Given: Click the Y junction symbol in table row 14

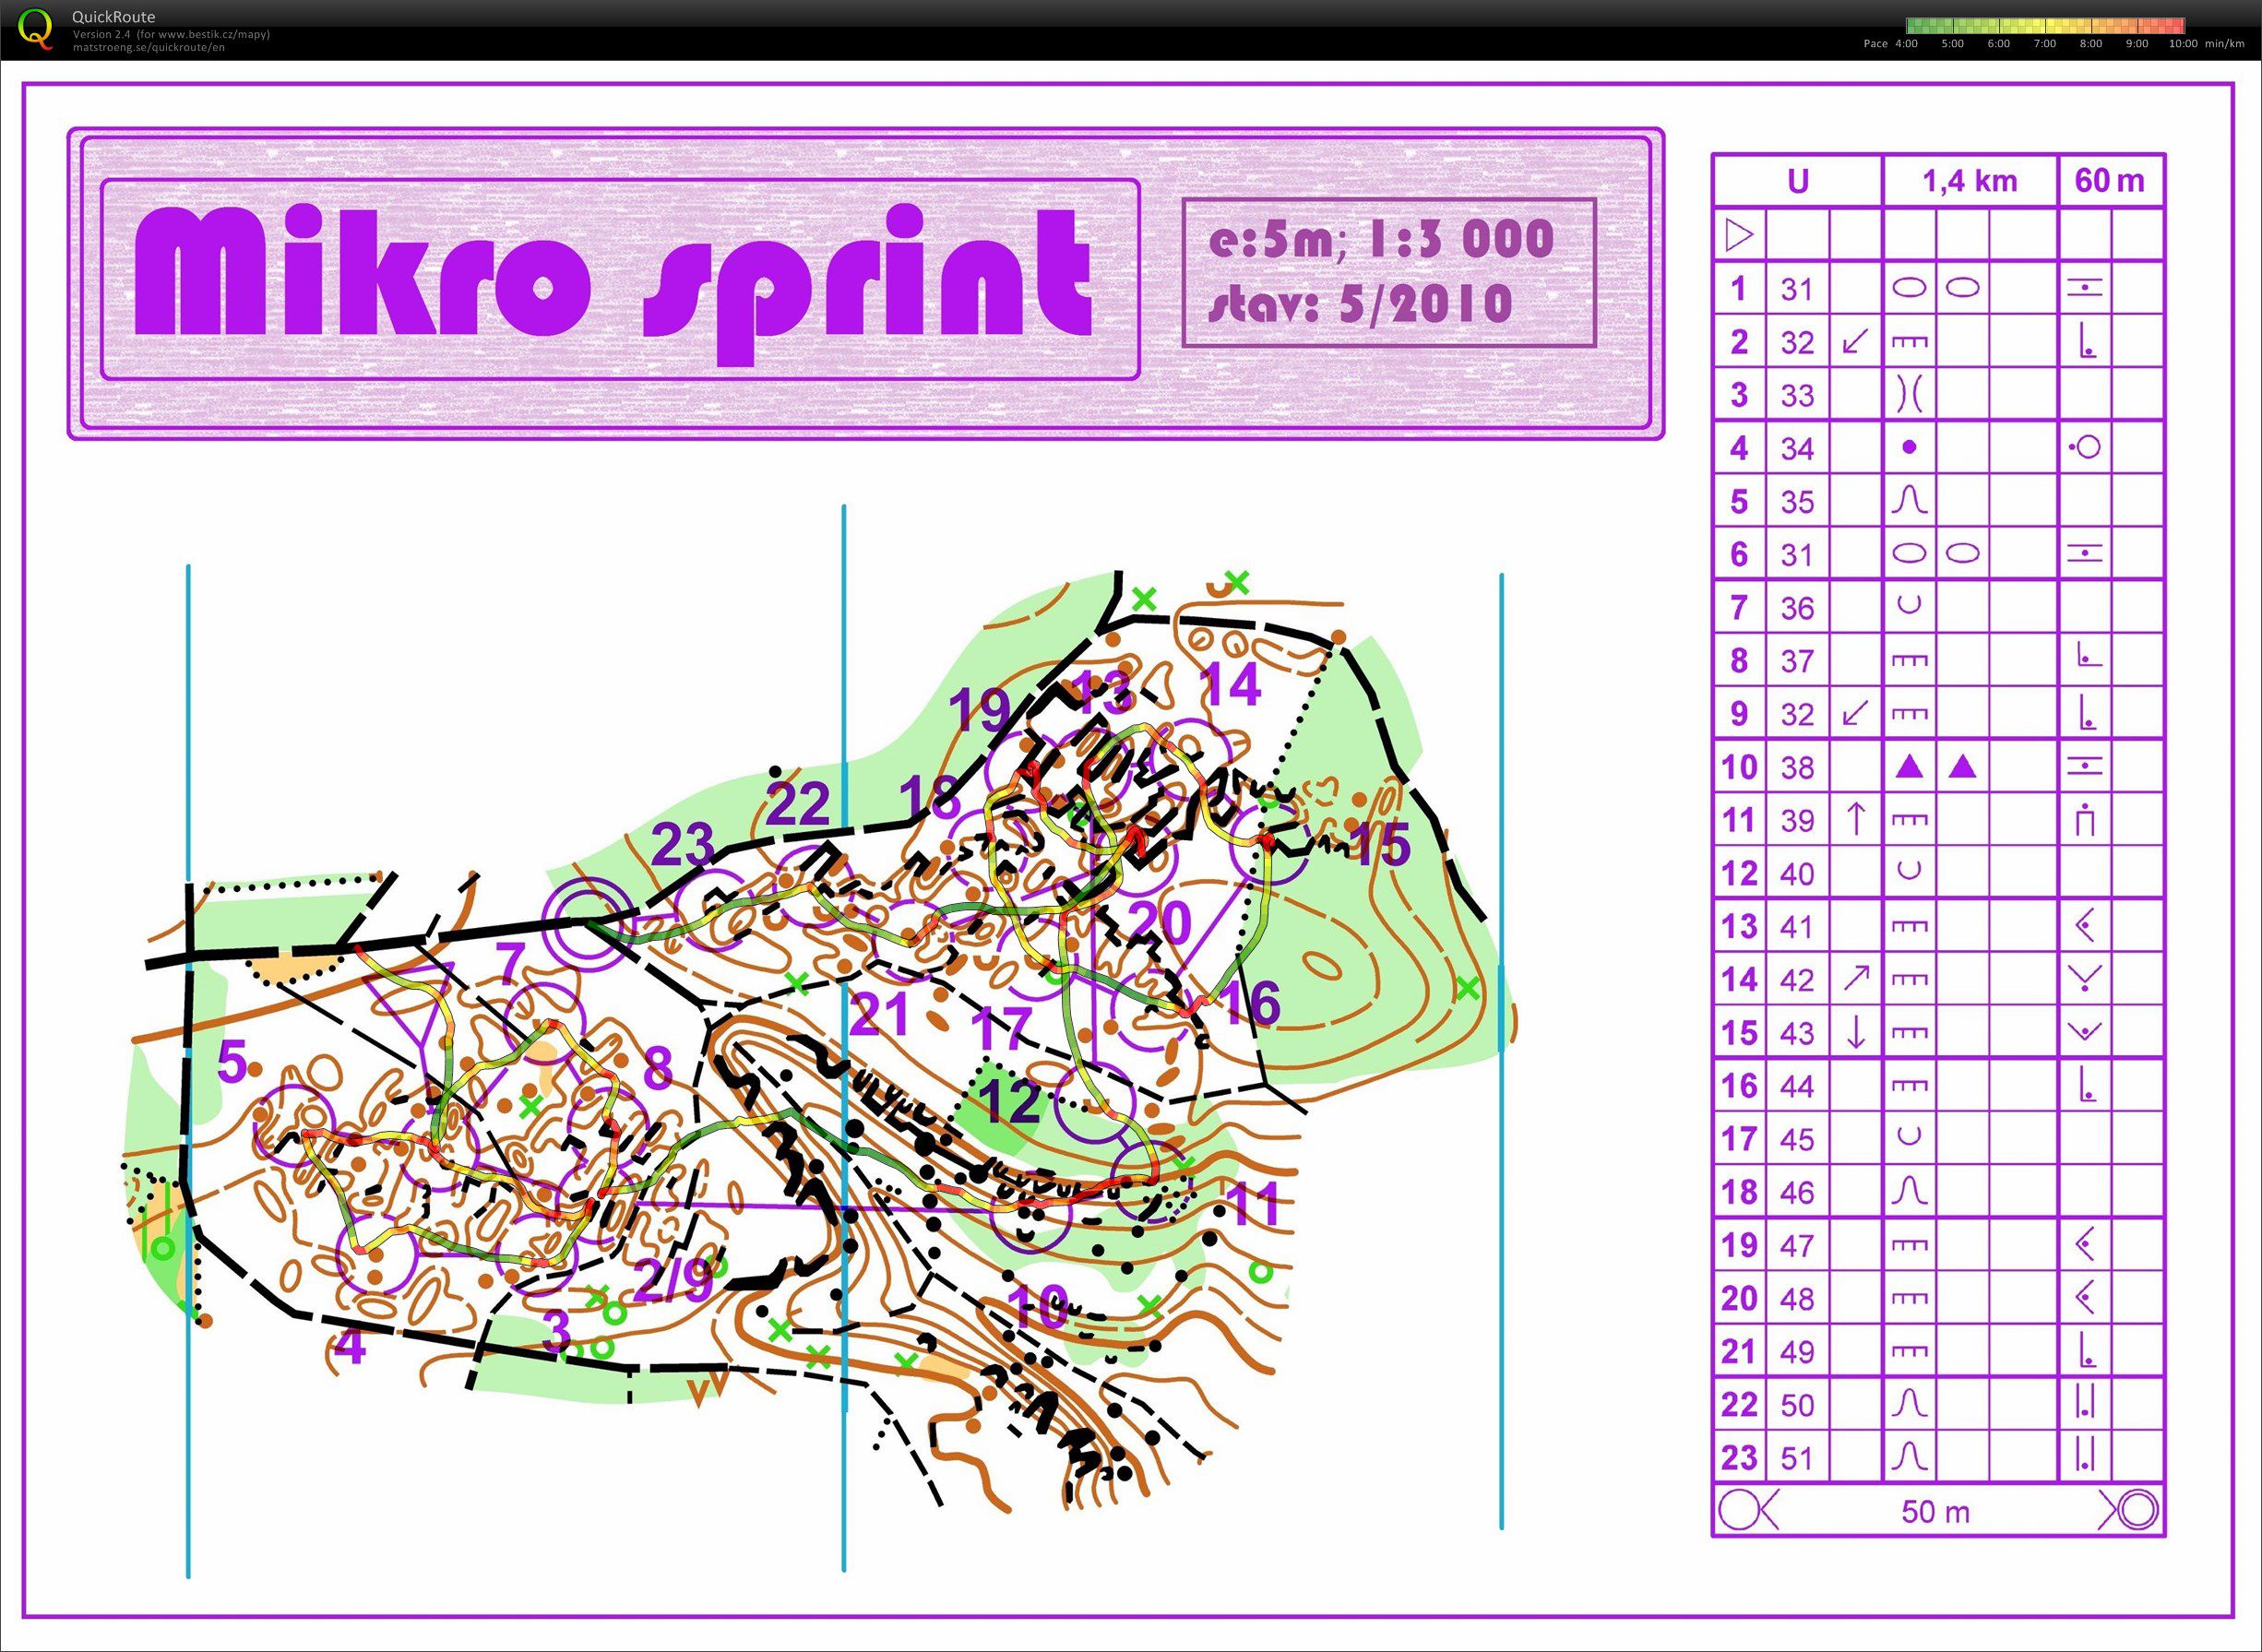Looking at the screenshot, I should (x=2085, y=978).
